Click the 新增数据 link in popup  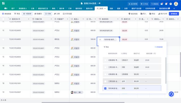pyautogui.click(x=159, y=47)
